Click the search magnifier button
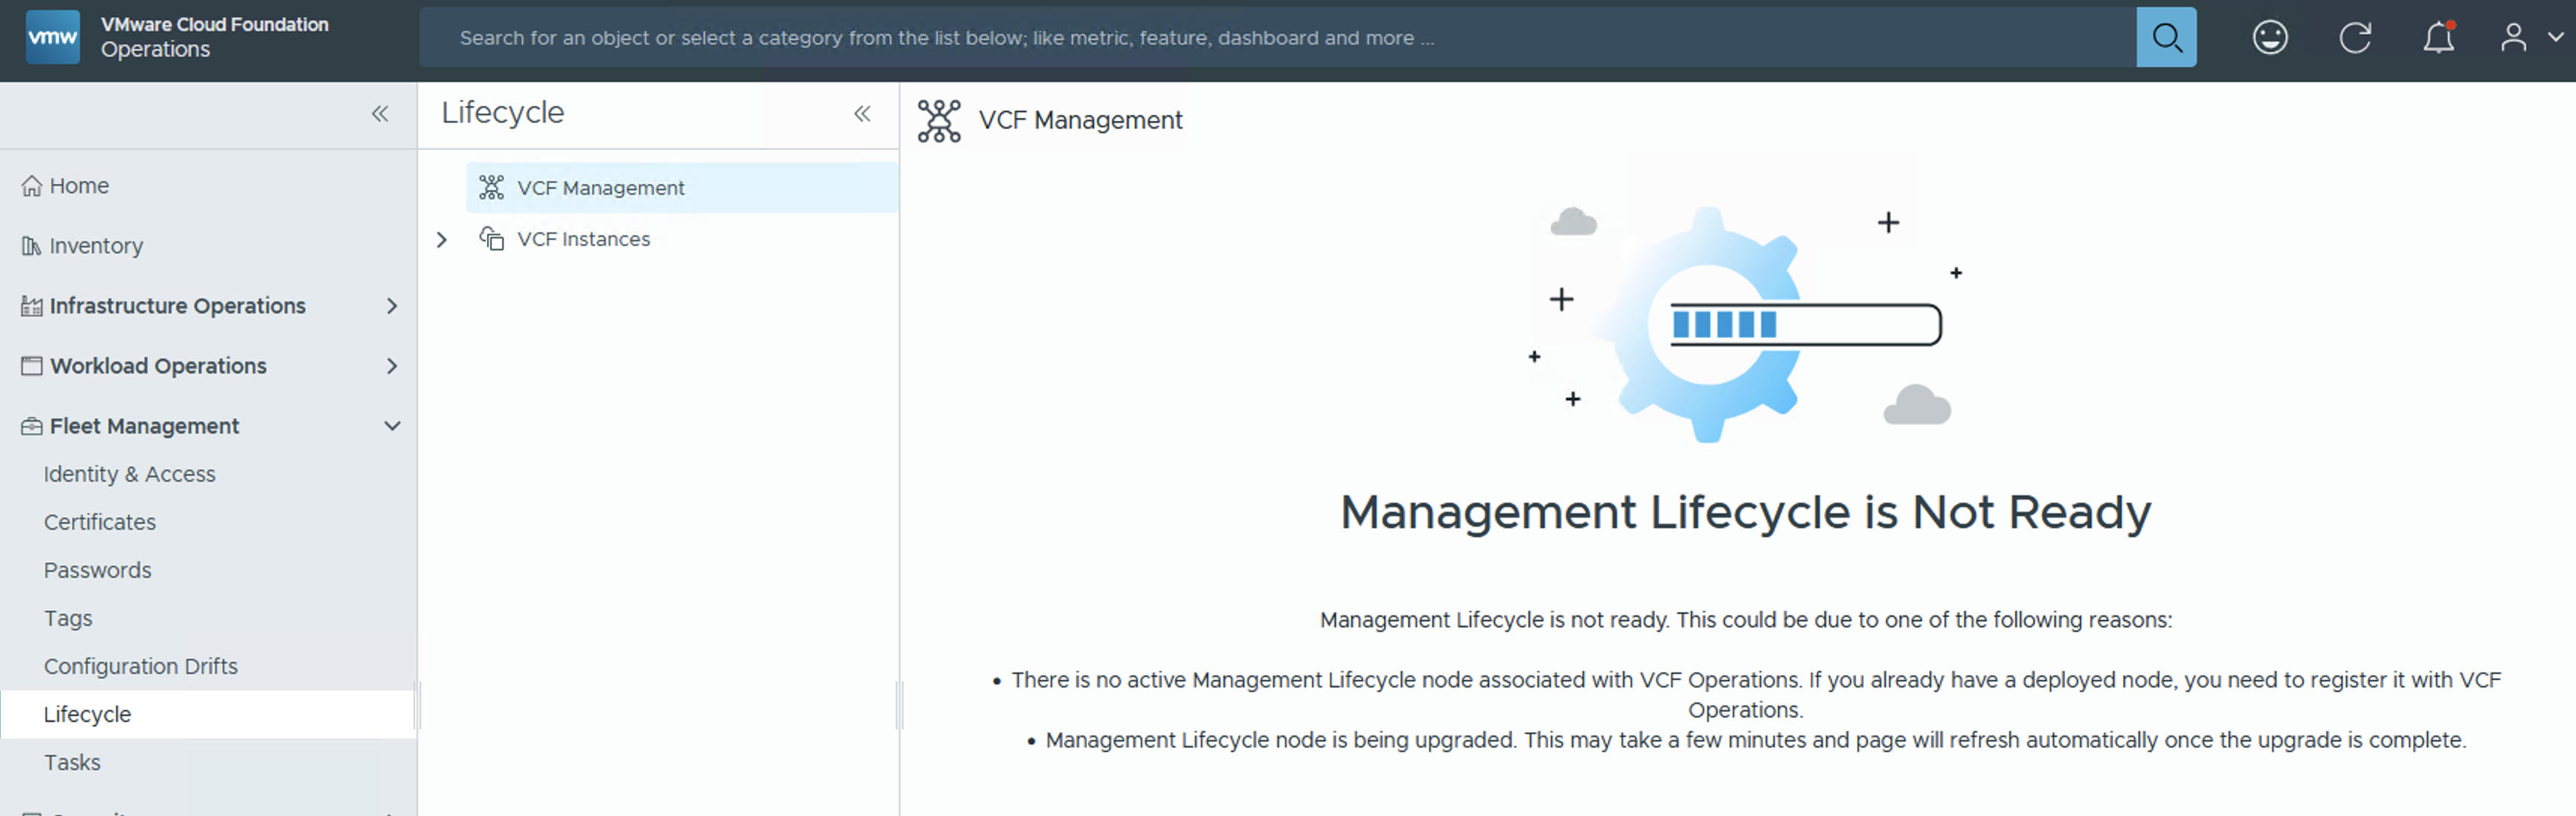Viewport: 2576px width, 816px height. [2165, 38]
